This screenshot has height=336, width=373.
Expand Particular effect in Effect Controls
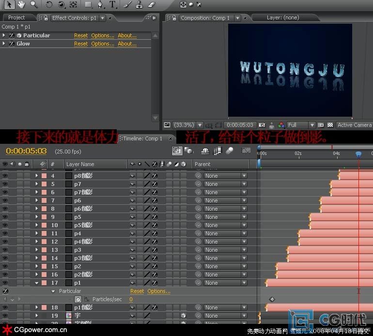pos(4,35)
